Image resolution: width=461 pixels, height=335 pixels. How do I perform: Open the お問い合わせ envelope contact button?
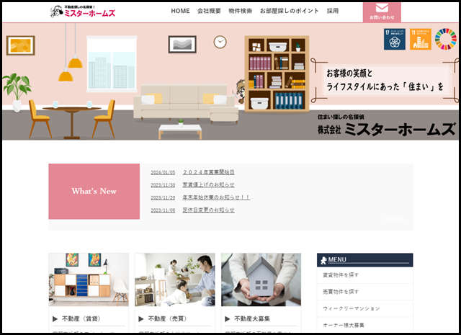pyautogui.click(x=382, y=12)
